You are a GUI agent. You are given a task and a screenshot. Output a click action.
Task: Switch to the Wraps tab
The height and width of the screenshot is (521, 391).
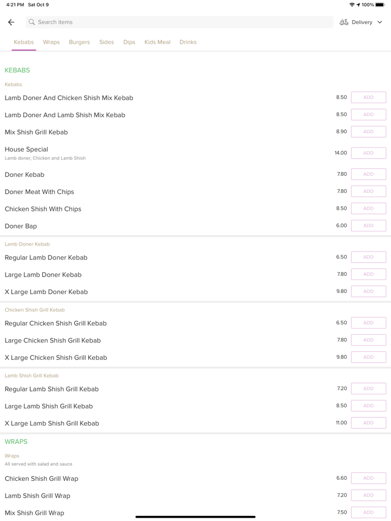click(51, 42)
